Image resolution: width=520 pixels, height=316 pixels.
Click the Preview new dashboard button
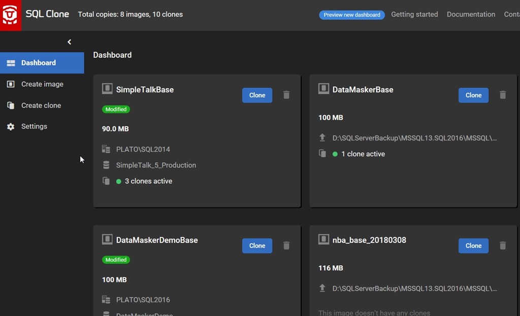click(351, 15)
